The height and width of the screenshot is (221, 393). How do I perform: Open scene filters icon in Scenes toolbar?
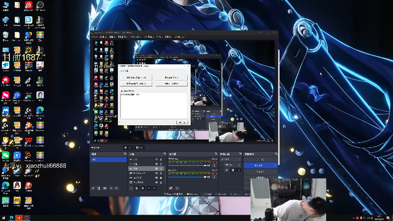(x=105, y=188)
